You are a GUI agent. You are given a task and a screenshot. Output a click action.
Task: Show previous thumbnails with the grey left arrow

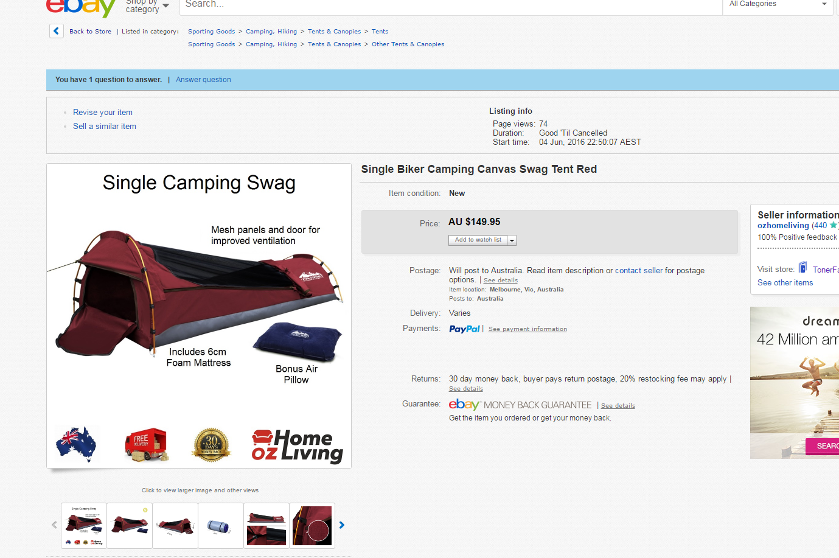(x=54, y=525)
